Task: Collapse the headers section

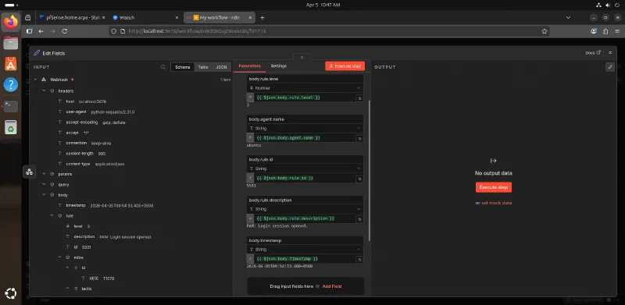Action: (x=45, y=90)
